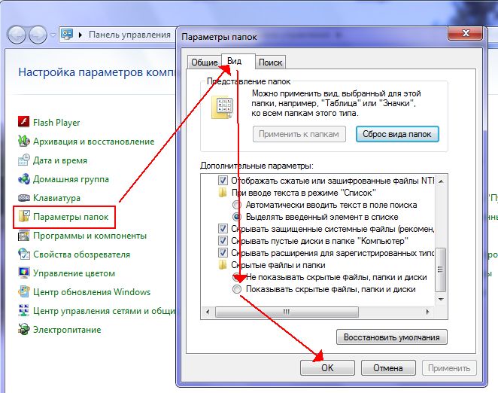498x393 pixels.
Task: Select 'Не показывать скрытые файлы, папки и диски'
Action: (x=237, y=277)
